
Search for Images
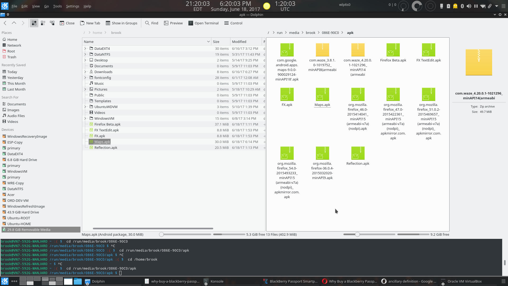[13, 110]
